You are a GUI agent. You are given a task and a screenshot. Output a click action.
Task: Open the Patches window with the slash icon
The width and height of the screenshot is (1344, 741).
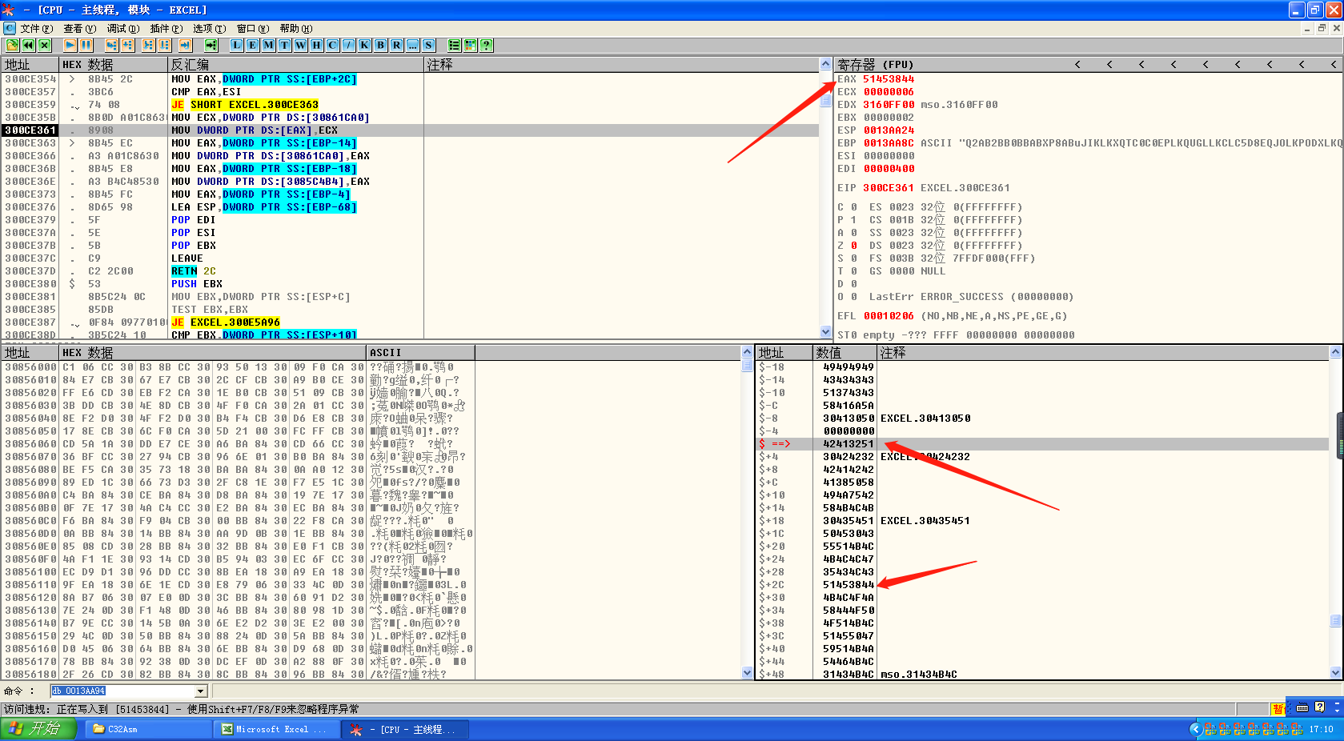point(348,46)
